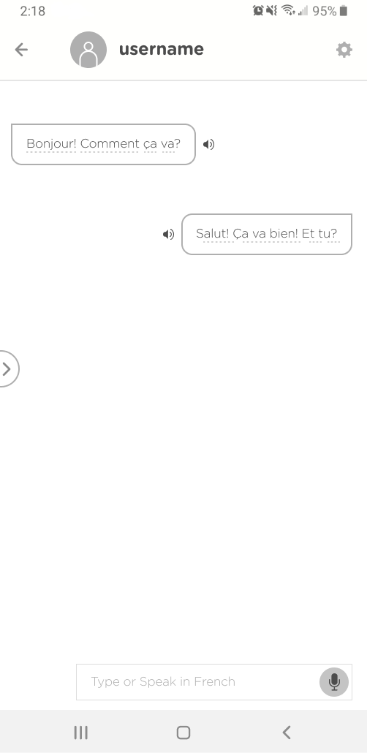Image resolution: width=367 pixels, height=753 pixels.
Task: Tap the battery indicator in status bar
Action: [344, 10]
